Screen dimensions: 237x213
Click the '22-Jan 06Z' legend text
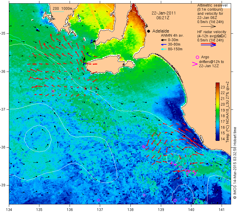[207, 18]
